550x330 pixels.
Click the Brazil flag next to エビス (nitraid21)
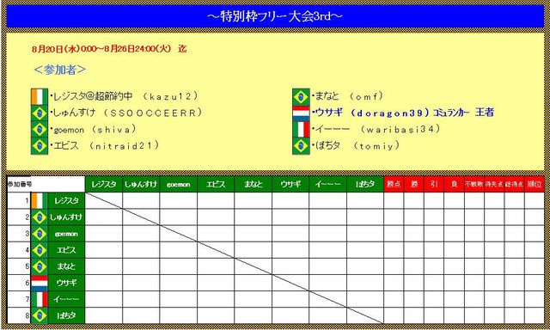(40, 146)
